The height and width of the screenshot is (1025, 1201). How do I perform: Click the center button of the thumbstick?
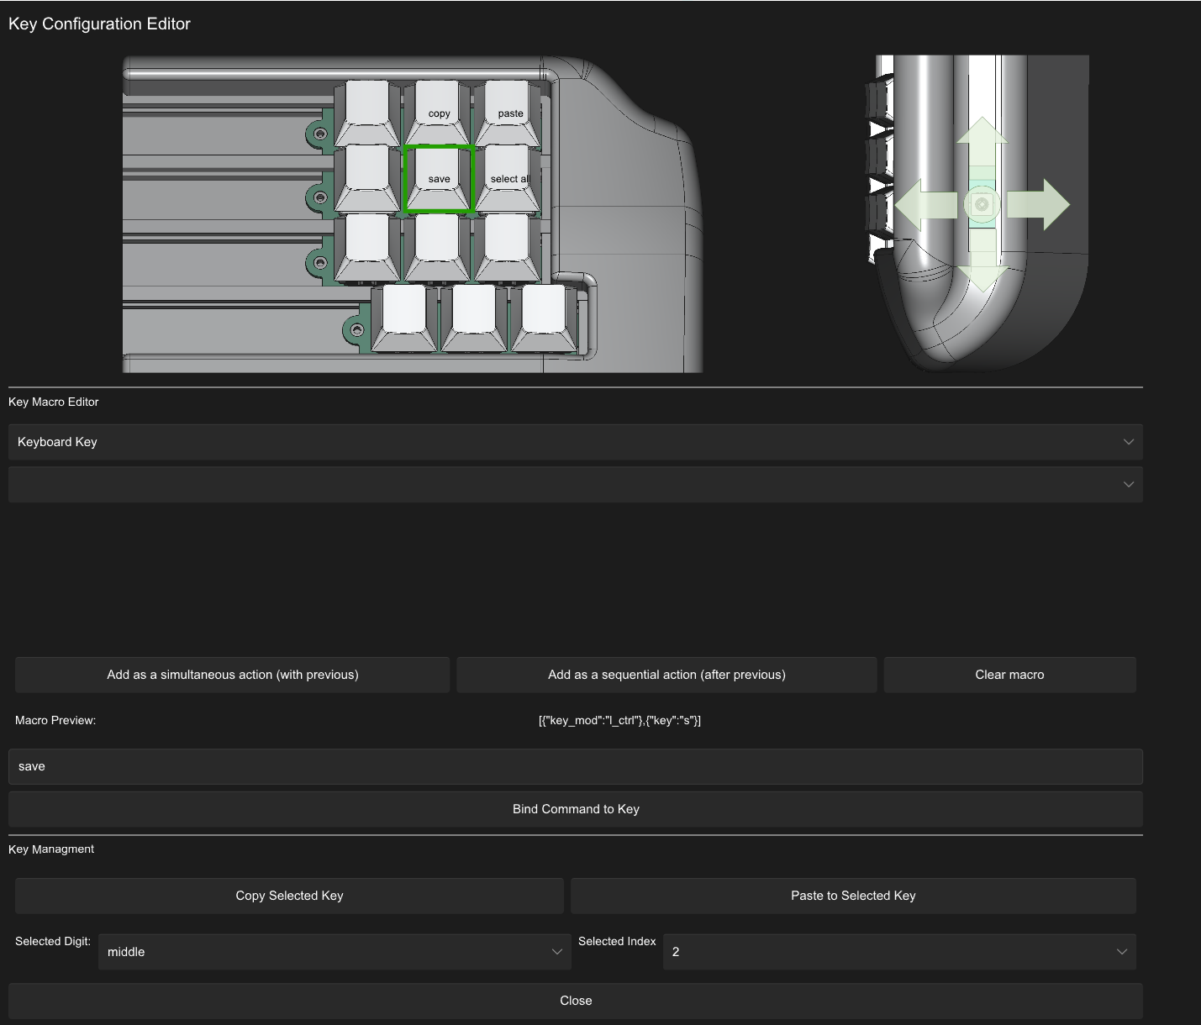coord(982,204)
